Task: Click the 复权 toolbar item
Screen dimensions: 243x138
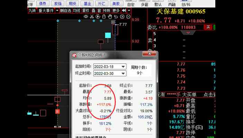Action: [86, 10]
